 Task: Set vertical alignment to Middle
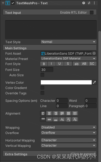pos(49,119)
